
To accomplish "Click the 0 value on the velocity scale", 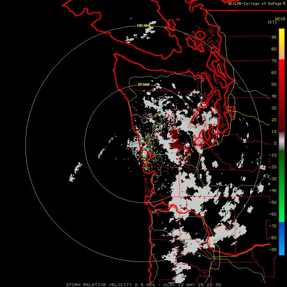I will (275, 143).
